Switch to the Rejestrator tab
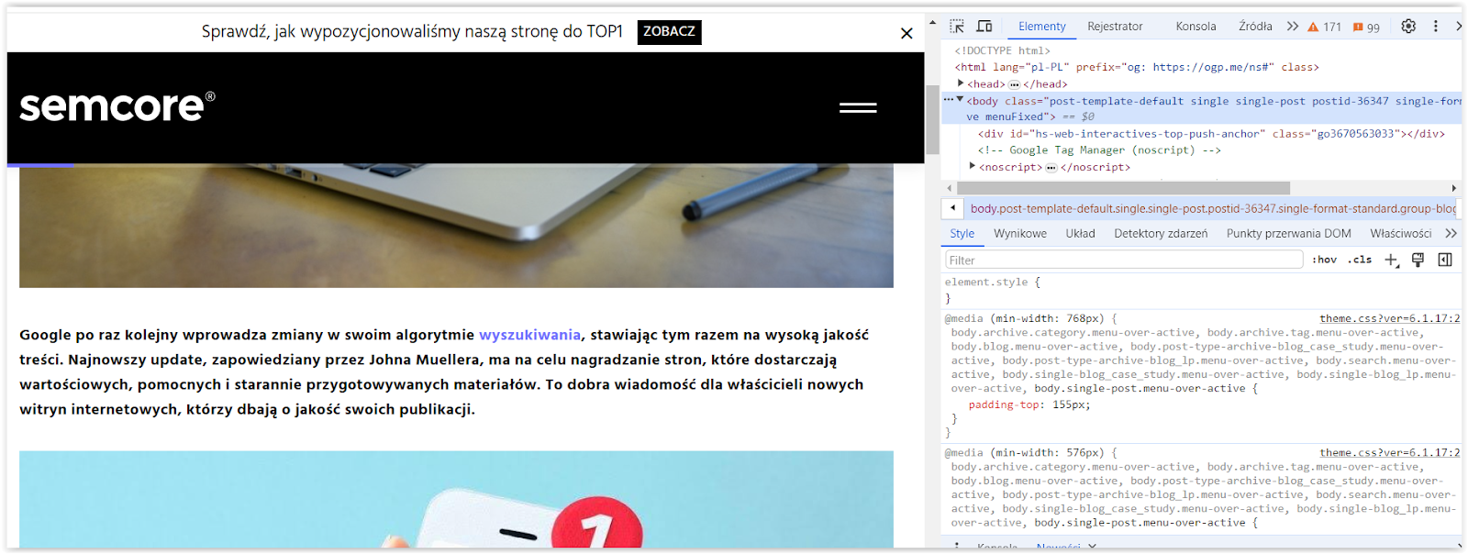Image resolution: width=1468 pixels, height=554 pixels. click(x=1115, y=27)
